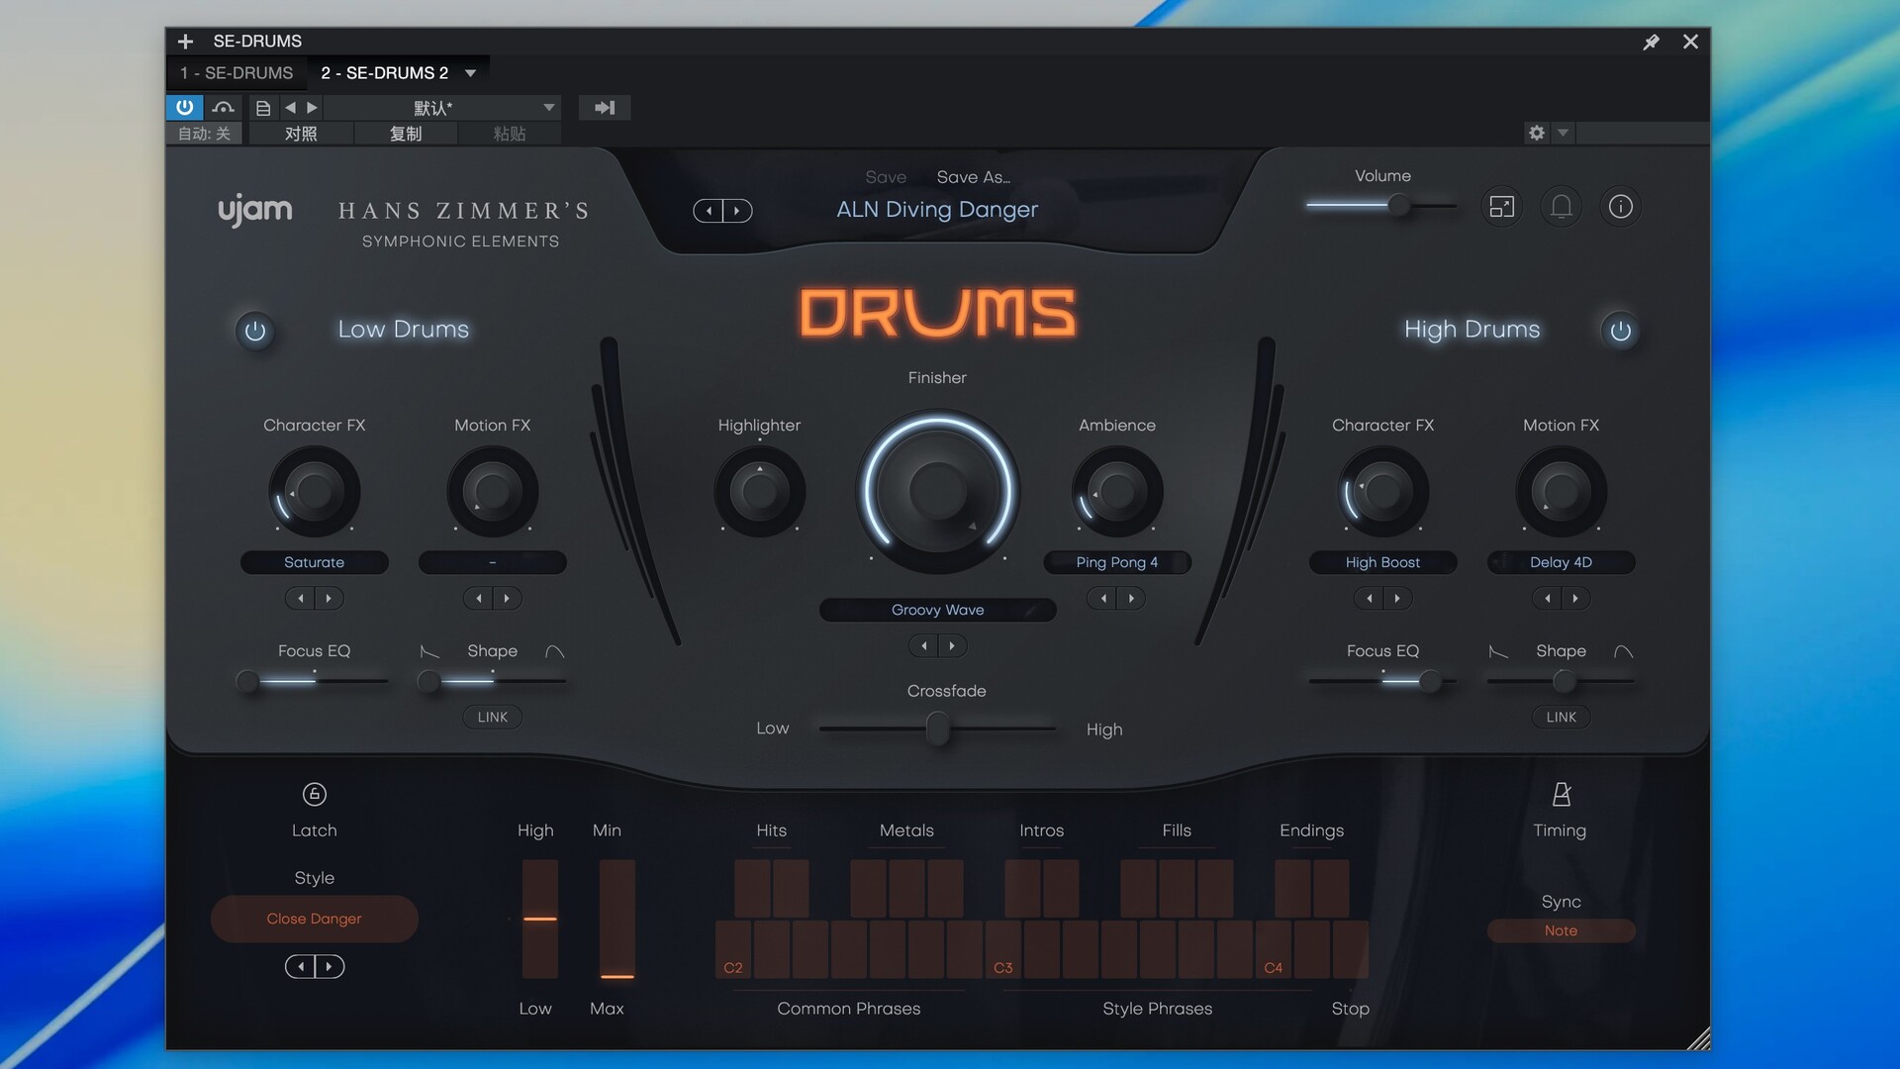Image resolution: width=1900 pixels, height=1069 pixels.
Task: Switch to the 1 - SE-DRUMS tab
Action: (237, 73)
